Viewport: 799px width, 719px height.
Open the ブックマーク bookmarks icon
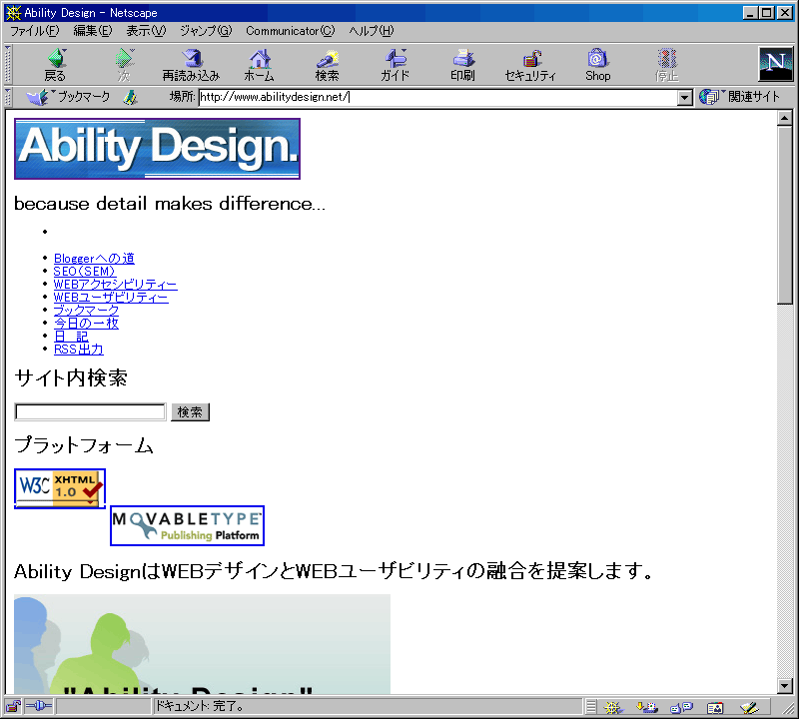click(x=68, y=97)
